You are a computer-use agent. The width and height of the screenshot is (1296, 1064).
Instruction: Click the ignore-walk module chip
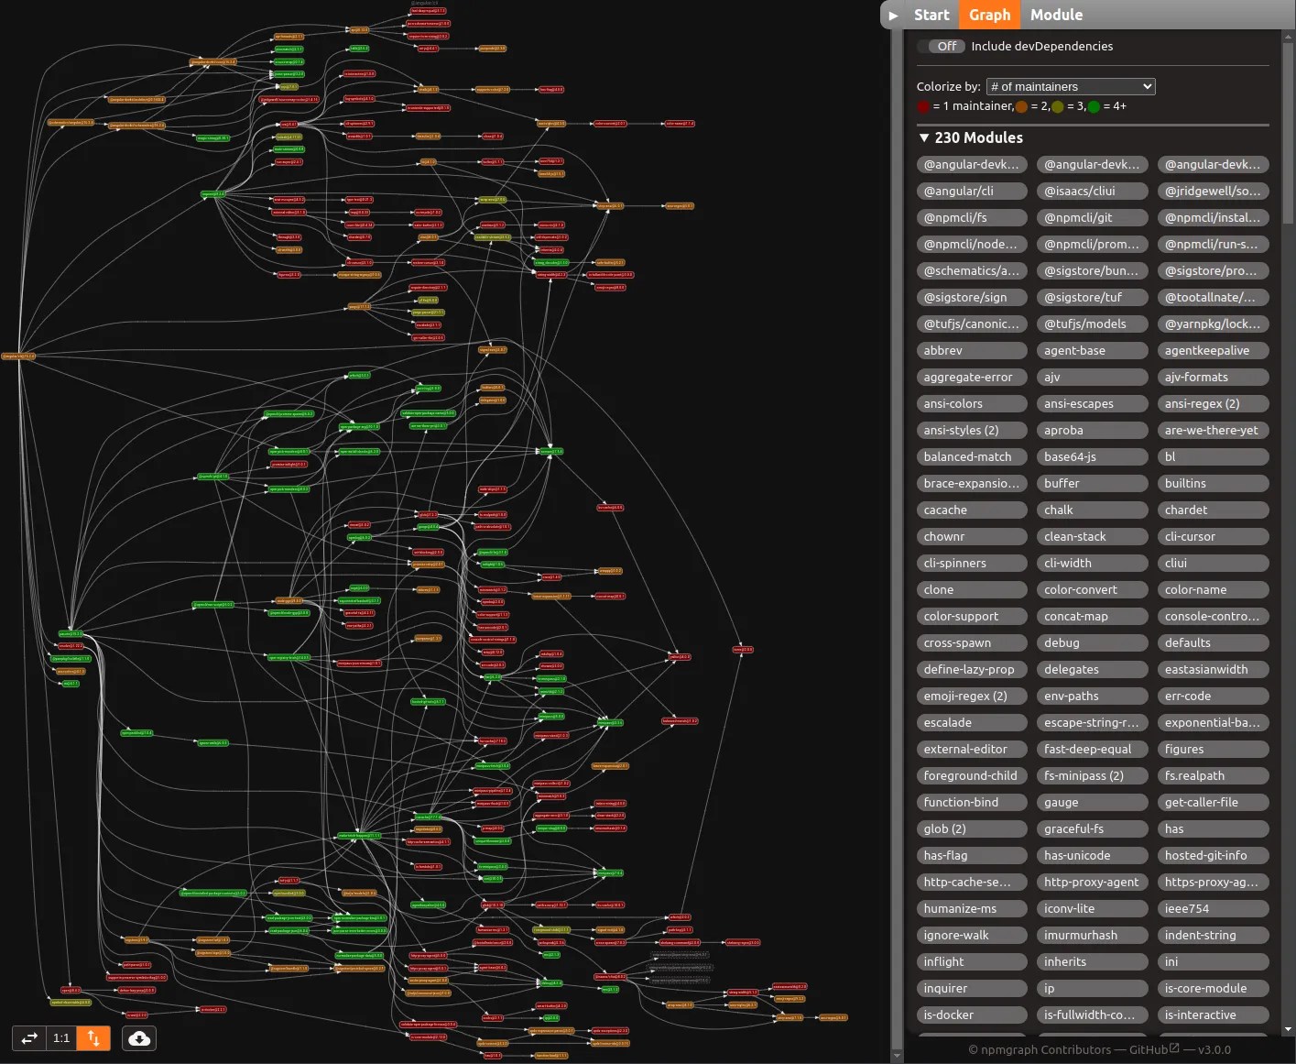(972, 935)
